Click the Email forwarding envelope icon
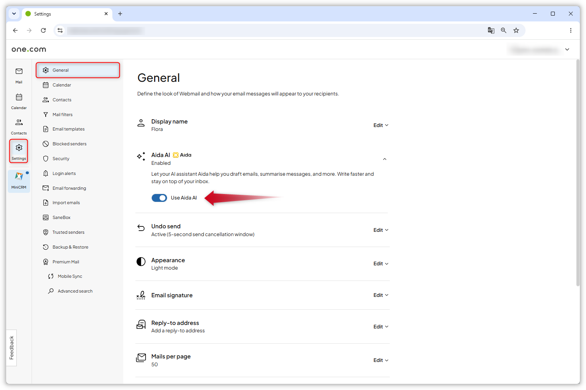This screenshot has width=586, height=390. point(46,188)
